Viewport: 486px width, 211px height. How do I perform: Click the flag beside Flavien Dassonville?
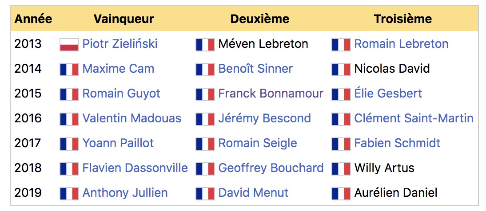(x=69, y=168)
